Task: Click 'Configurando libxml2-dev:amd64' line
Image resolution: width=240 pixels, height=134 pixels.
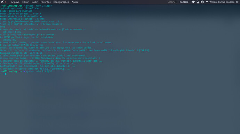Action: [38, 66]
